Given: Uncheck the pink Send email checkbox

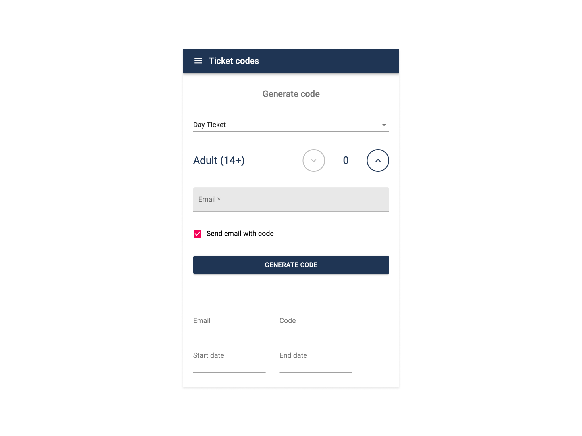Looking at the screenshot, I should [x=198, y=234].
